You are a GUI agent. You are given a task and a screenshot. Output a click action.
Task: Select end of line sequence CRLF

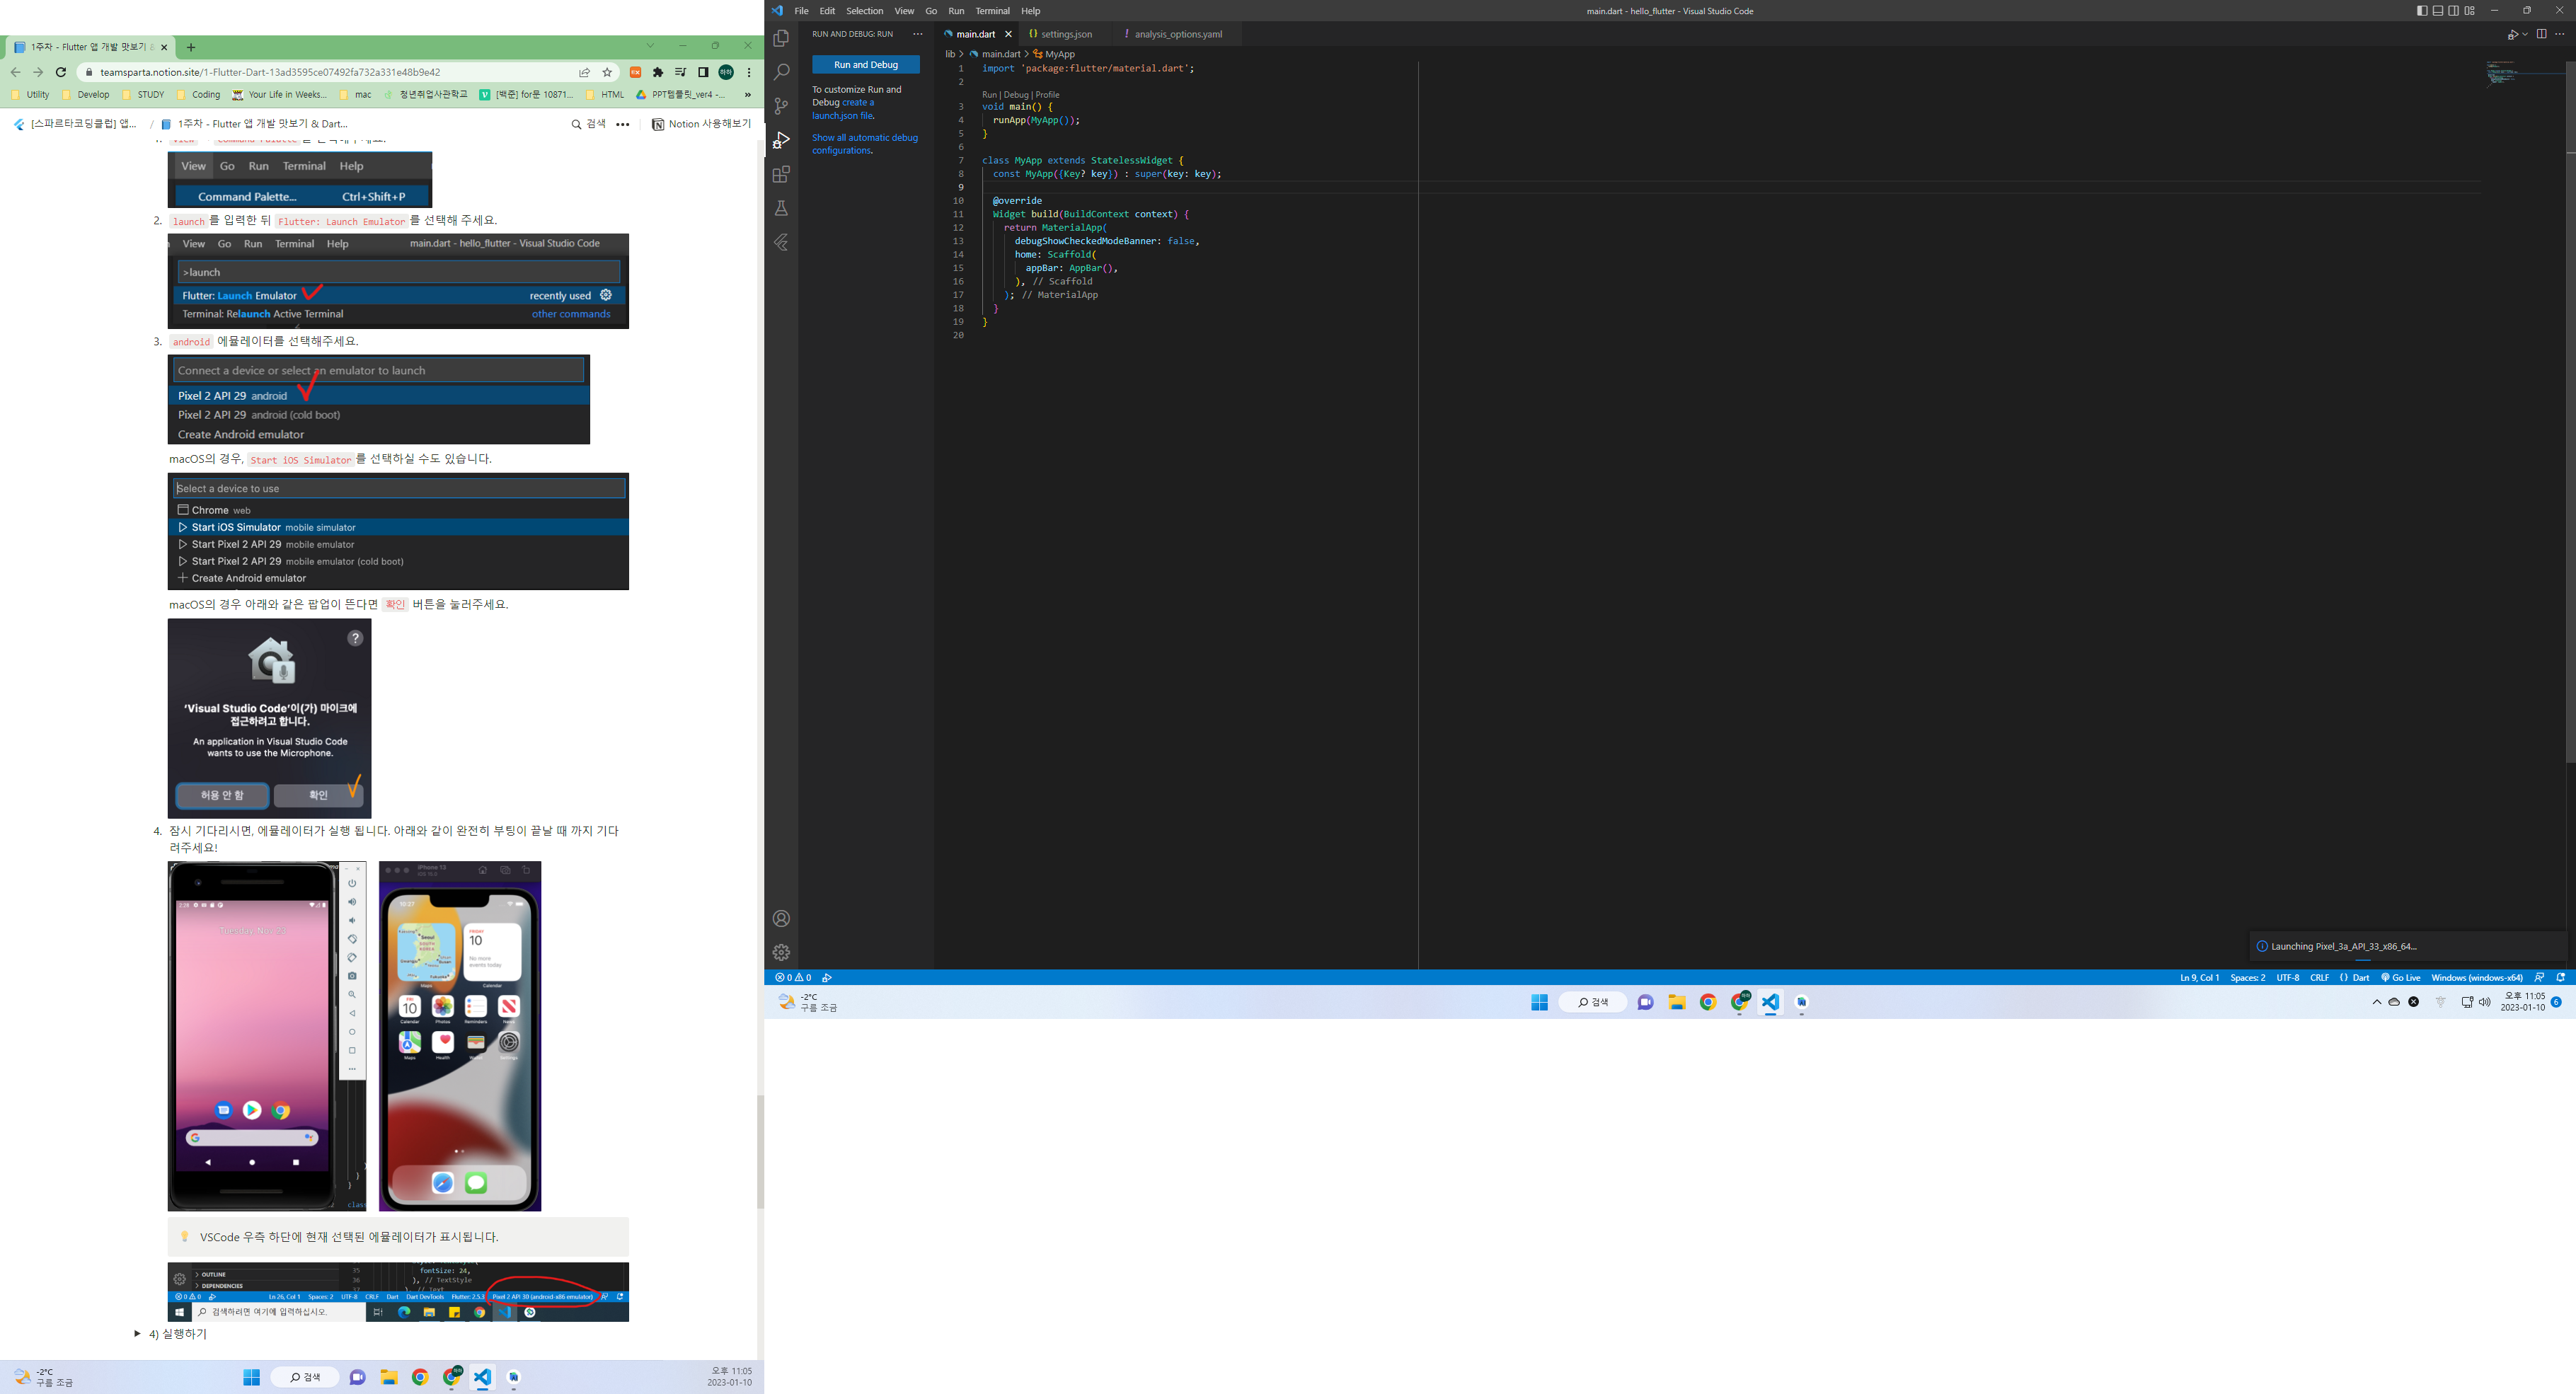coord(2320,978)
